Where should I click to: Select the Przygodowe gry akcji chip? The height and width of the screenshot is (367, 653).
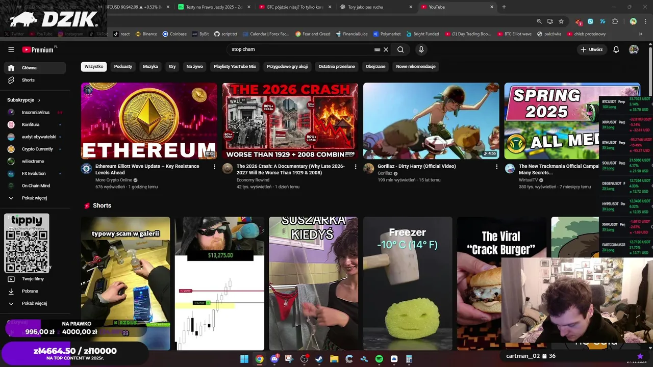click(x=287, y=66)
